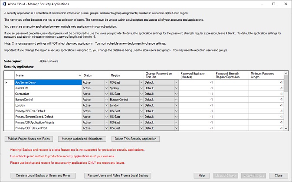Open Status dropdown for London row
The height and width of the screenshot is (182, 292).
[x=107, y=105]
